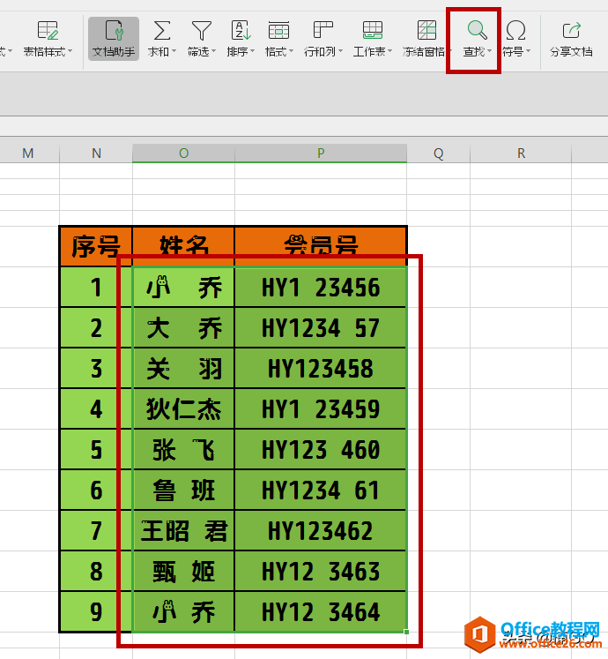608x659 pixels.
Task: Click the 姓名 header cell
Action: point(183,246)
